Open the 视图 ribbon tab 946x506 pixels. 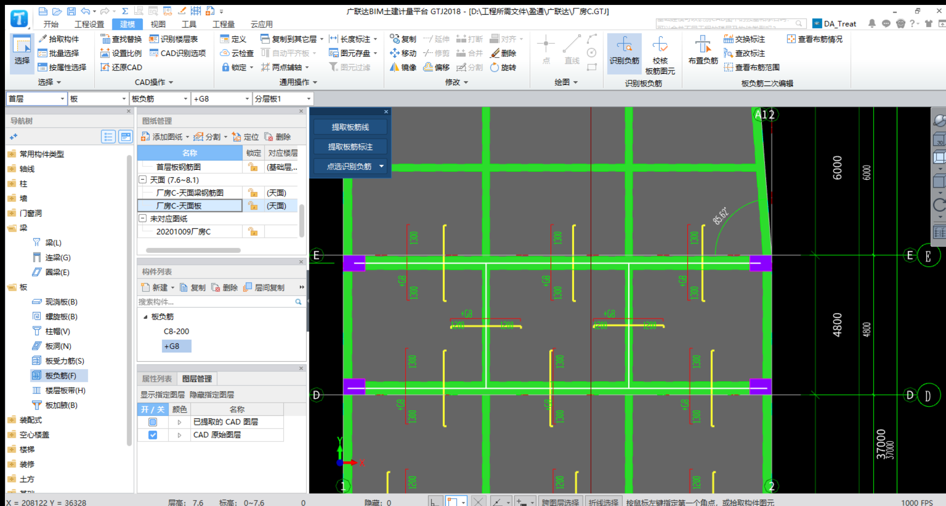click(x=158, y=24)
